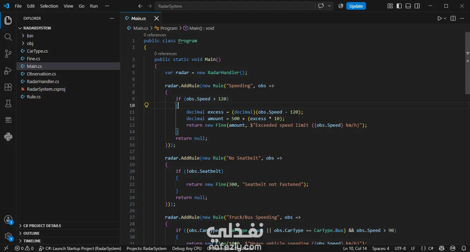Open the View menu
The height and width of the screenshot is (252, 470).
[x=68, y=6]
